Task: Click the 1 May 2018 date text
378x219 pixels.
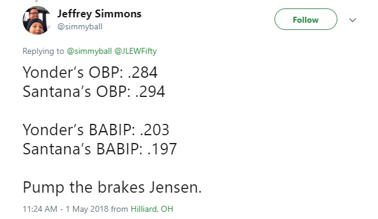Action: tap(87, 209)
